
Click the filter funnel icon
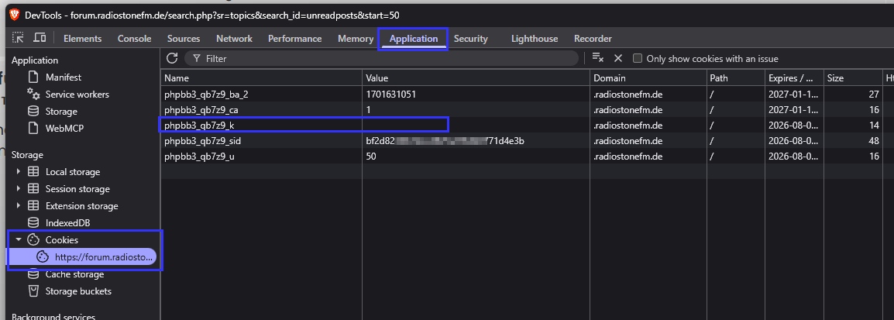(197, 58)
